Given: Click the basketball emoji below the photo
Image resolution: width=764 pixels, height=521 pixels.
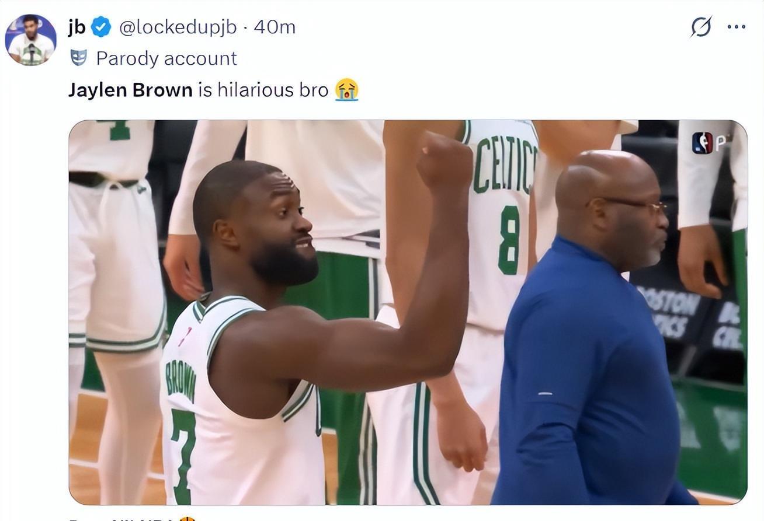Looking at the screenshot, I should tap(187, 519).
